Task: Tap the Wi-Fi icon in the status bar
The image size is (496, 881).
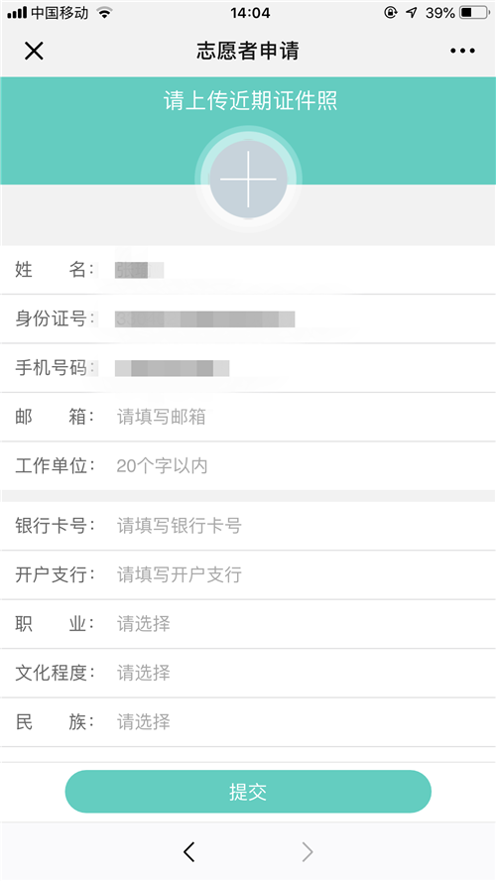Action: pos(104,12)
